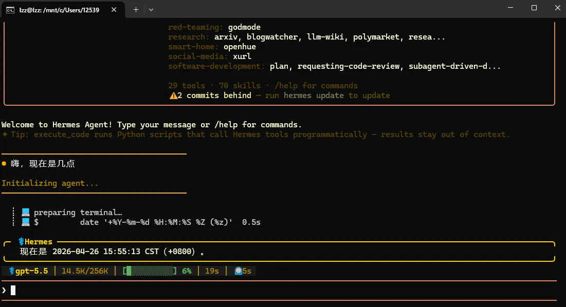The height and width of the screenshot is (307, 566).
Task: Minimize the terminal window
Action: [510, 8]
